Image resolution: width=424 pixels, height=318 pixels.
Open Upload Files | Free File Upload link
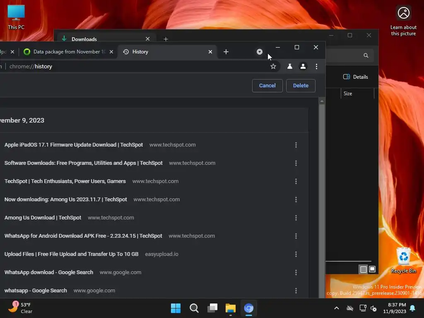71,254
